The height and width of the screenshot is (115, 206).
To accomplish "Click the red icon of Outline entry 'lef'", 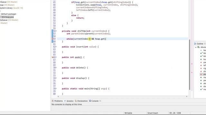I will [x=201, y=65].
